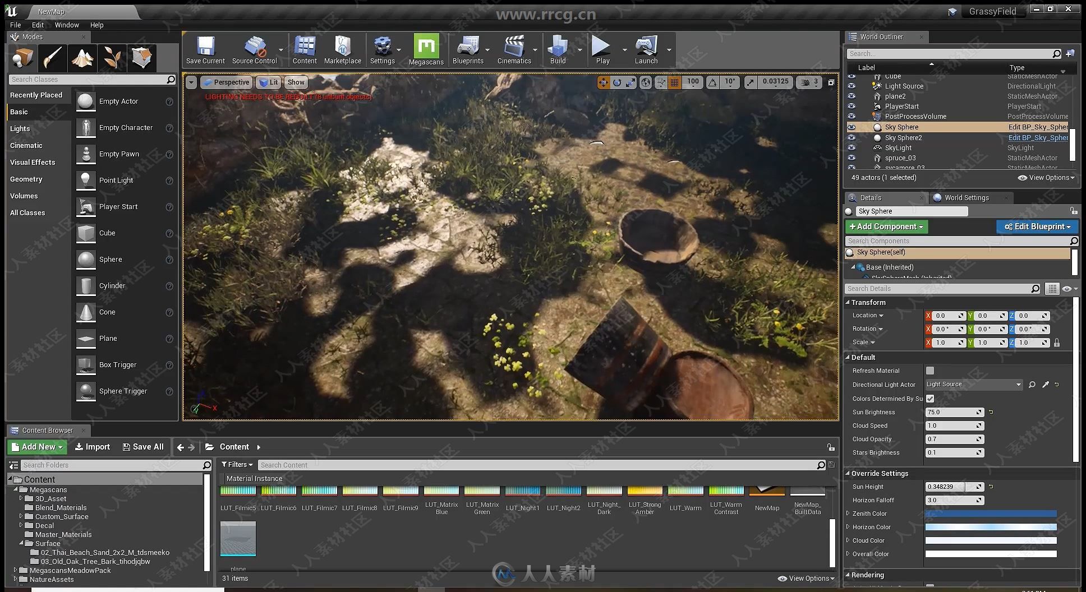
Task: Open the Blueprints toolbar icon
Action: coord(468,50)
